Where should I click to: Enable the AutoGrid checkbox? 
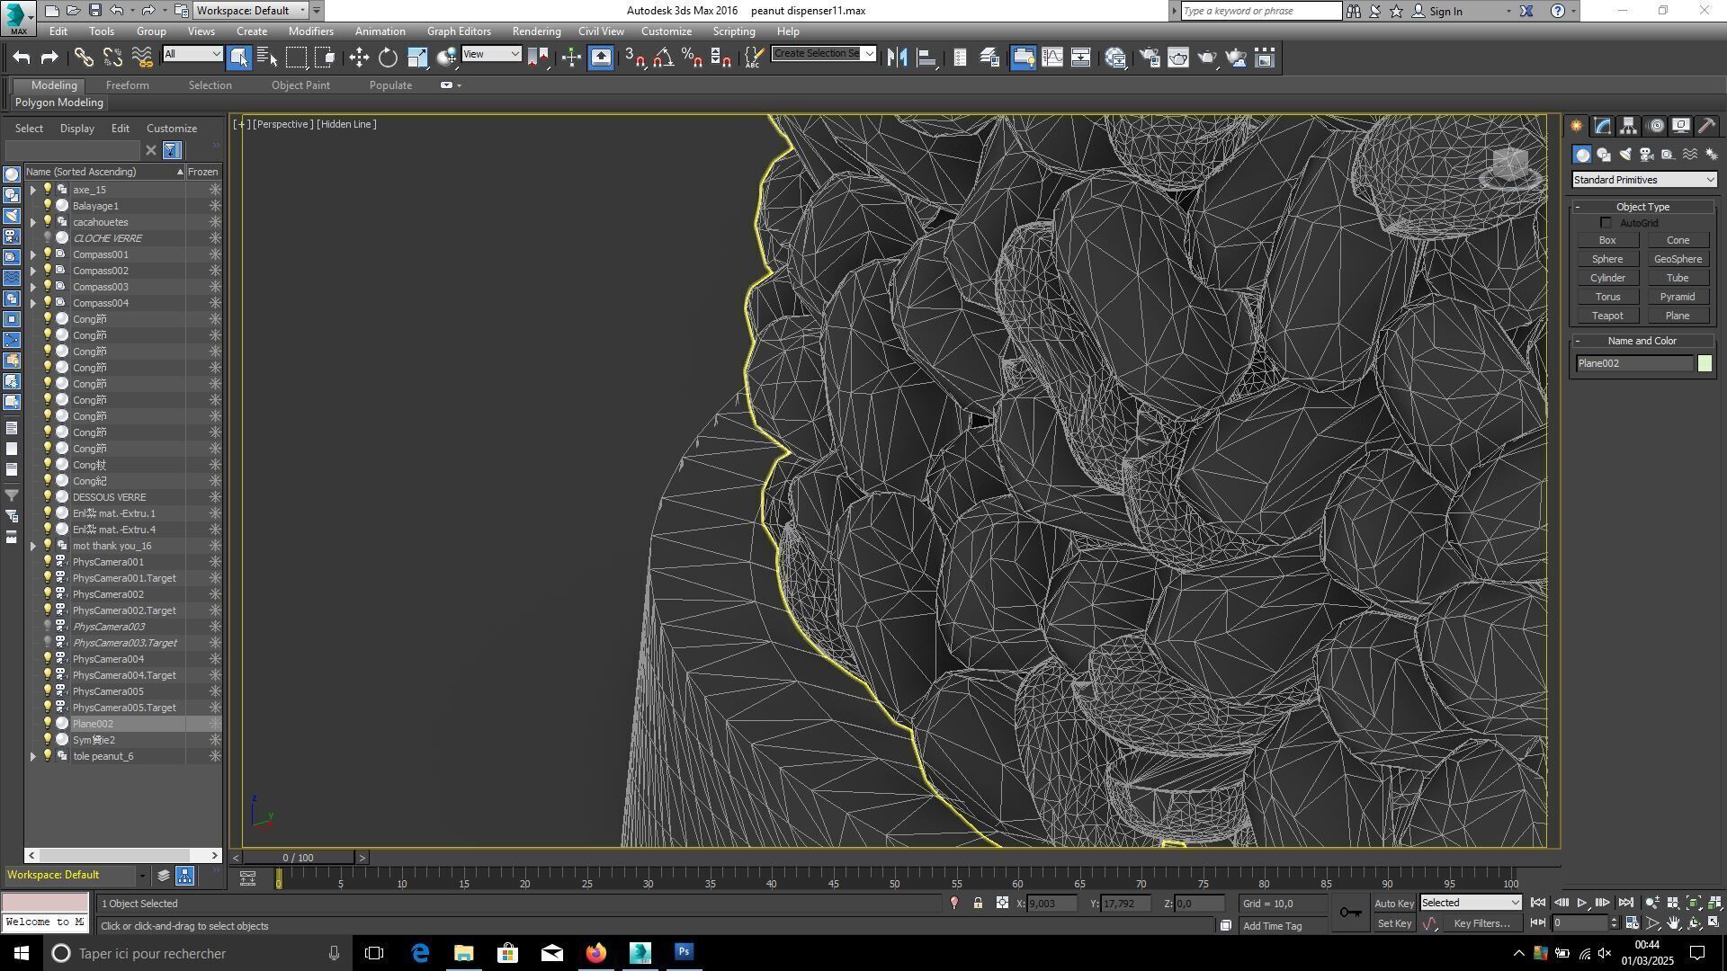tap(1606, 223)
